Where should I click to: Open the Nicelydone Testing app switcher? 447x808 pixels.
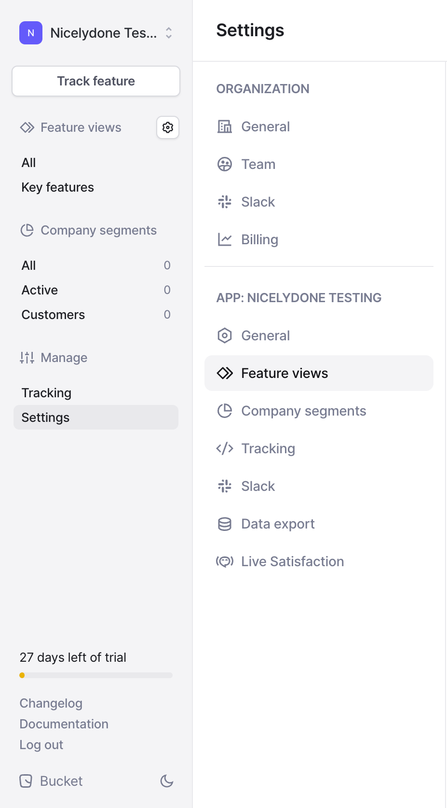(96, 33)
